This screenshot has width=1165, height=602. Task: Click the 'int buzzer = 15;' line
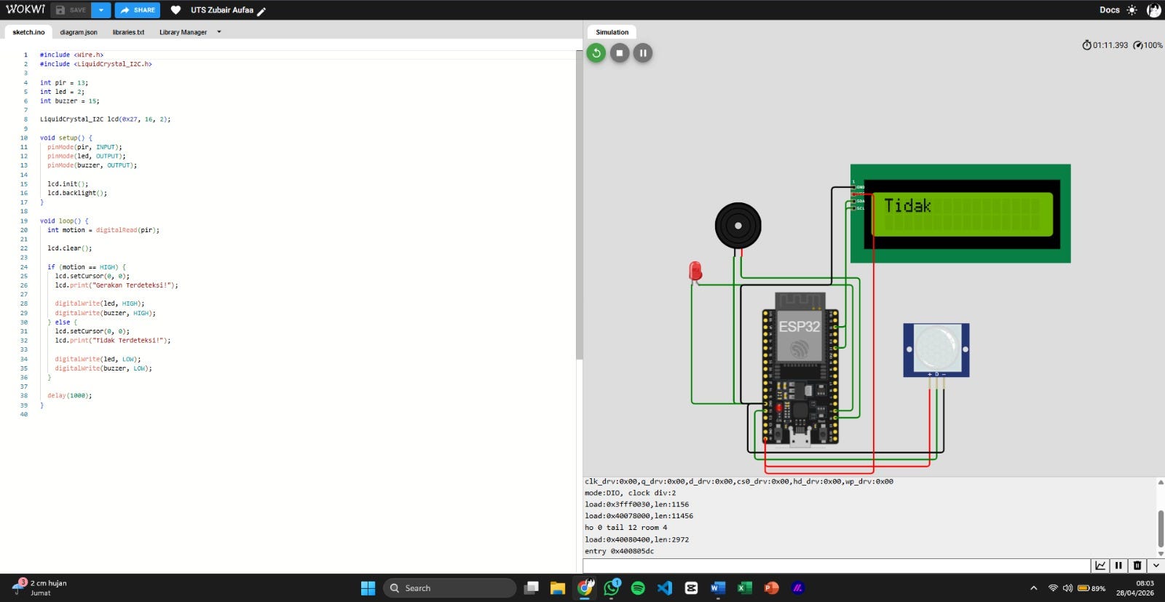(x=69, y=100)
